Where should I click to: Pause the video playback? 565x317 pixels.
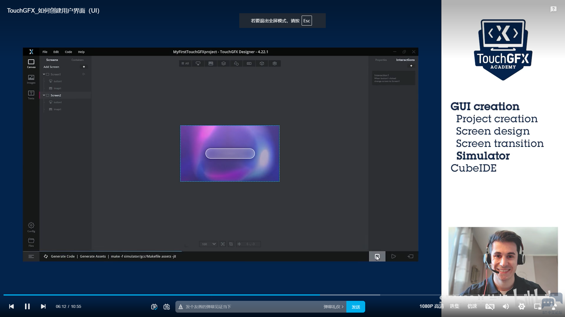click(27, 306)
